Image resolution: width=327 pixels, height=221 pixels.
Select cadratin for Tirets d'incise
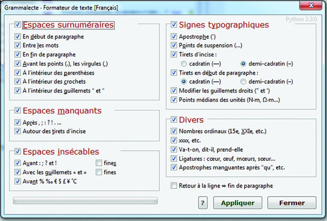184,64
